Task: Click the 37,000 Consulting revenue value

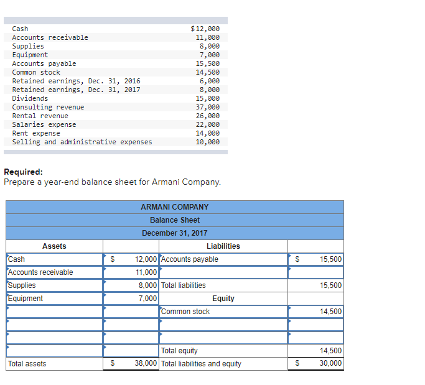Action: click(x=208, y=108)
